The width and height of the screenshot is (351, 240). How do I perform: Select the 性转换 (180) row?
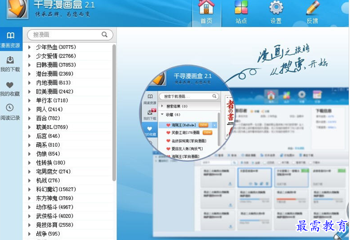(67, 163)
